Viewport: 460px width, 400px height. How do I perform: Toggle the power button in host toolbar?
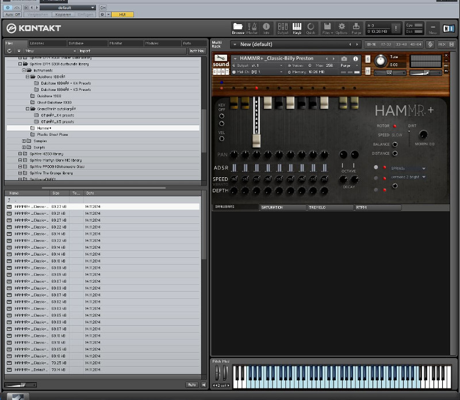tap(7, 7)
